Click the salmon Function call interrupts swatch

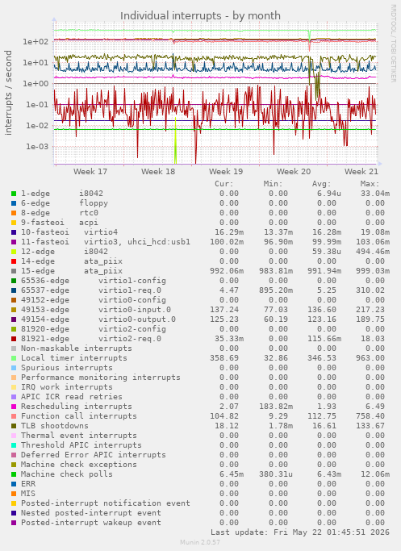click(14, 416)
